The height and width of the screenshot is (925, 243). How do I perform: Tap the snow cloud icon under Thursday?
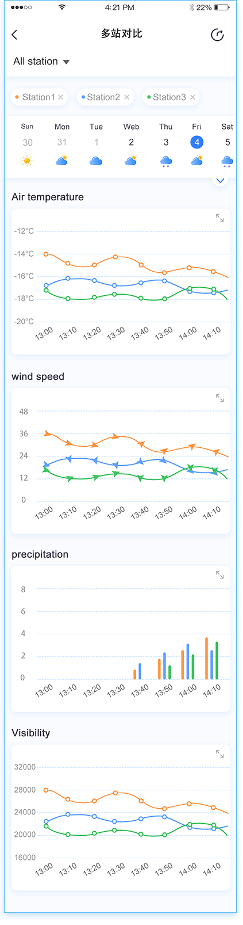(x=166, y=161)
